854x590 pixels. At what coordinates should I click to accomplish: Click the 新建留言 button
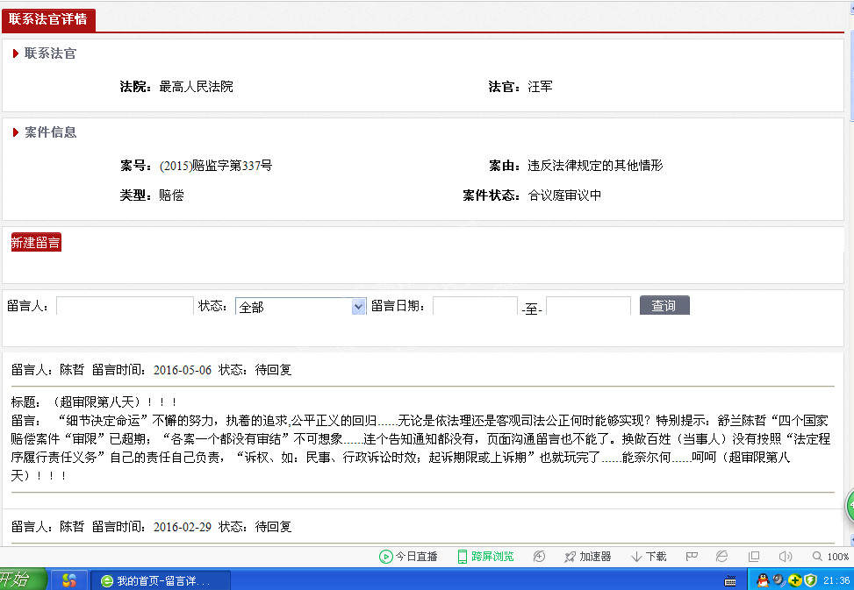36,243
